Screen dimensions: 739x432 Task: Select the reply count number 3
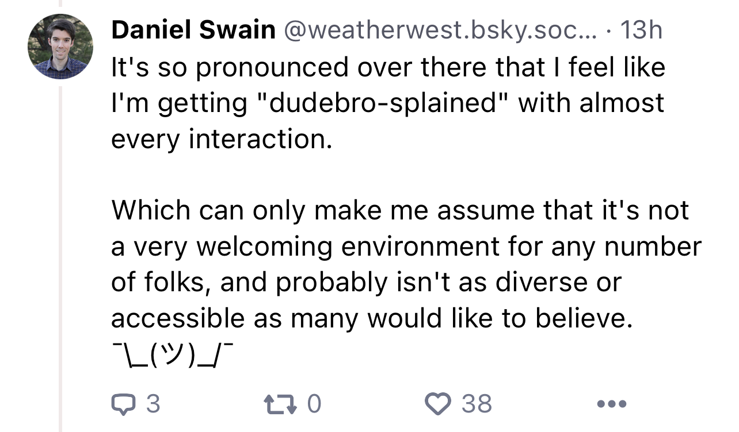(x=153, y=404)
